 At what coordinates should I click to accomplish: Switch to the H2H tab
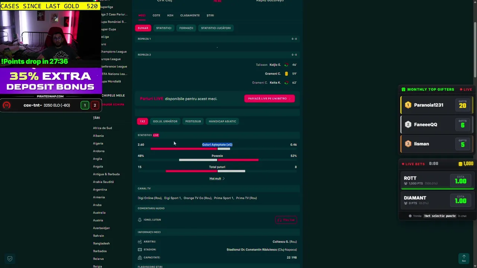[170, 15]
